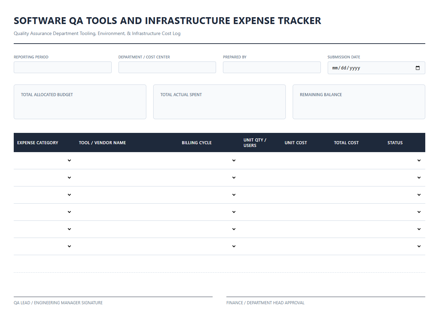Screen dimensions: 439x319
Task: Click Tool / Vendor Name field in fifth row
Action: pyautogui.click(x=127, y=229)
